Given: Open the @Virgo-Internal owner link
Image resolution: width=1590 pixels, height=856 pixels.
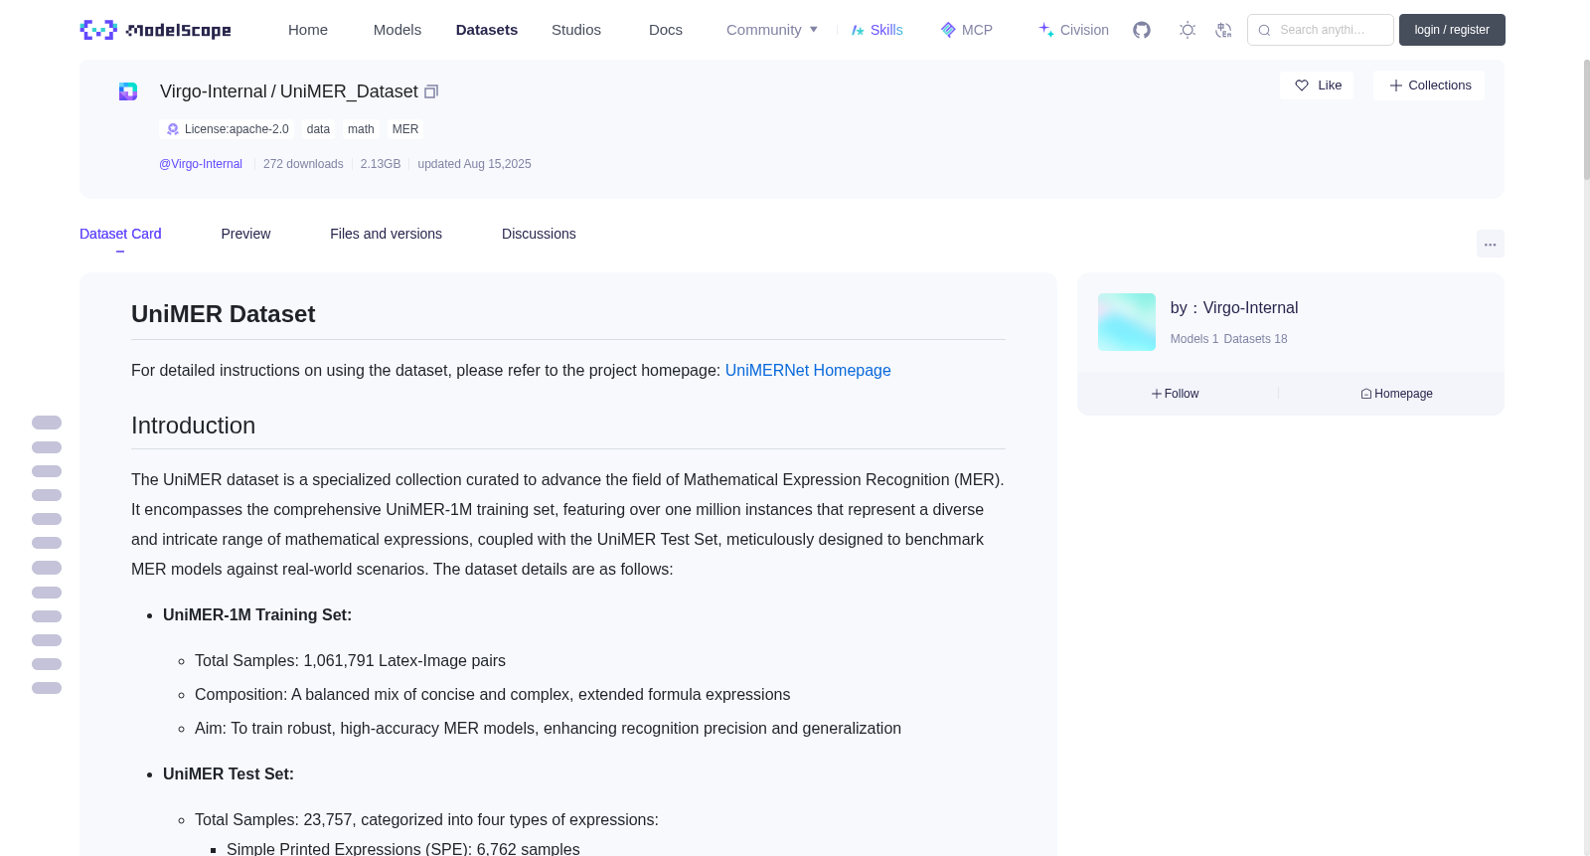Looking at the screenshot, I should click(x=201, y=164).
